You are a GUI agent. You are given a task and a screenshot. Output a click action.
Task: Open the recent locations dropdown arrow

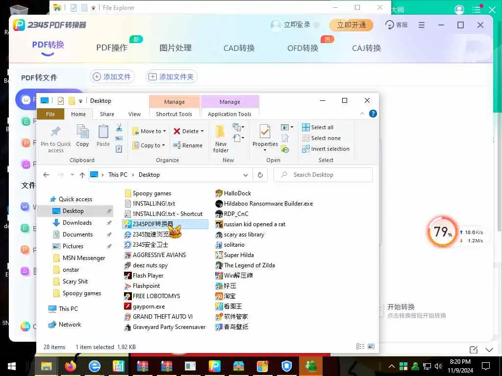tap(73, 175)
